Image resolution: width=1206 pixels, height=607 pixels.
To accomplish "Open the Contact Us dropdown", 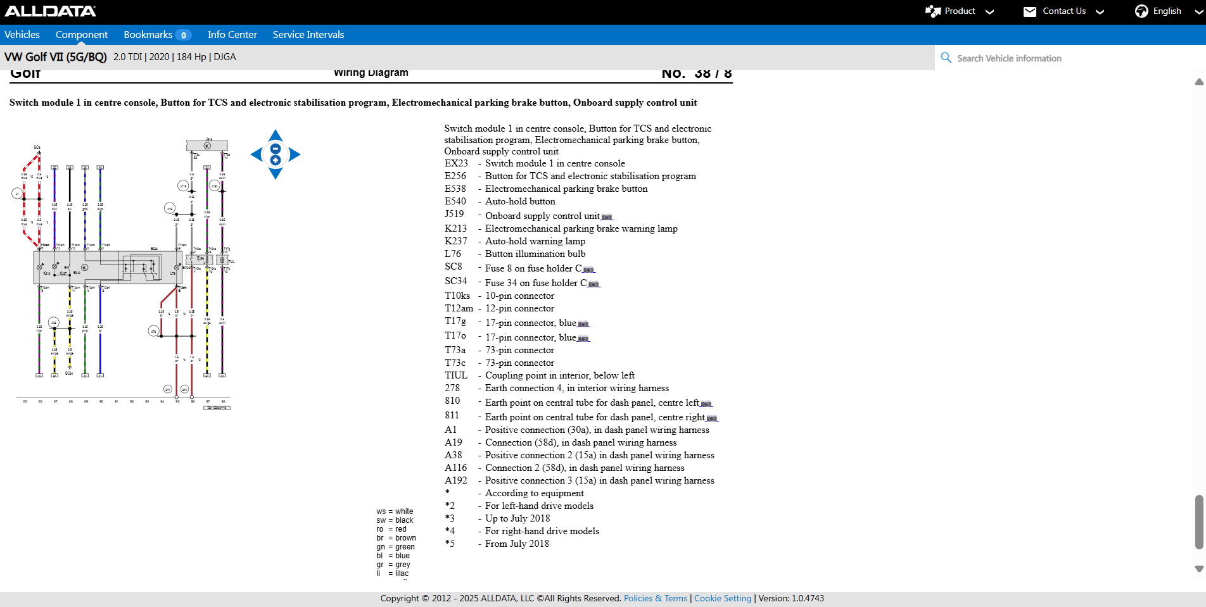I will pyautogui.click(x=1064, y=11).
